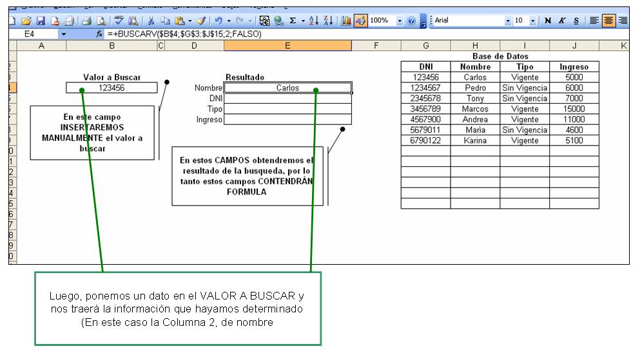Expand the Redo history arrow

tap(250, 21)
